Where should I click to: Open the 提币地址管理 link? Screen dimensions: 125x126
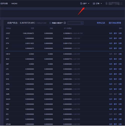(115, 23)
